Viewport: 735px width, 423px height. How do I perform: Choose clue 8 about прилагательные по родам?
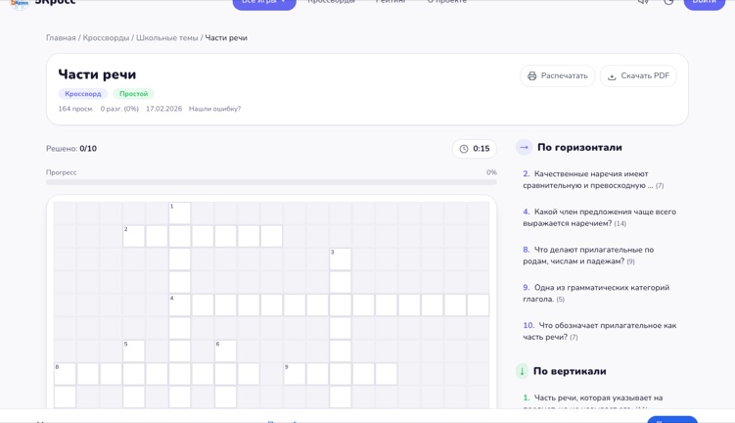coord(588,256)
